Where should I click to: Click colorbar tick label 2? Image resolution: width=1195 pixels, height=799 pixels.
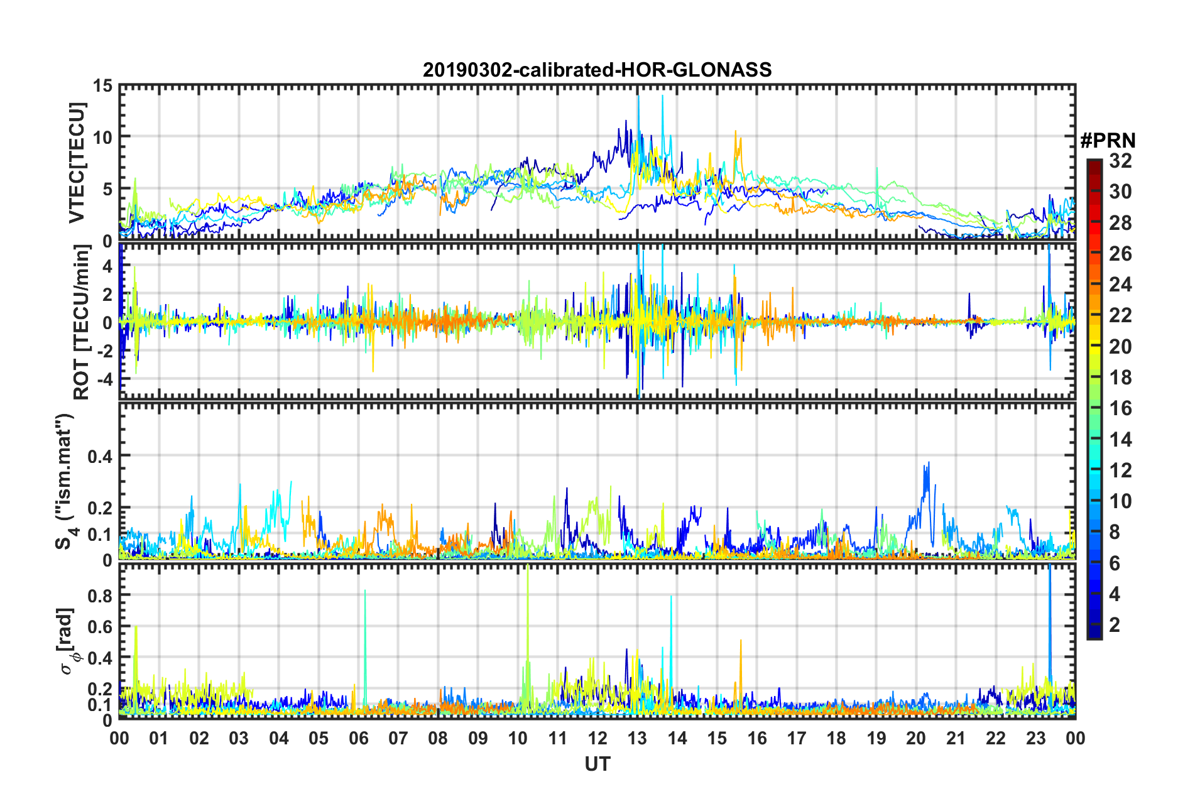click(1115, 624)
